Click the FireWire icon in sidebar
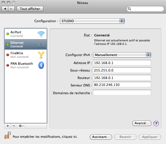 pos(41,55)
